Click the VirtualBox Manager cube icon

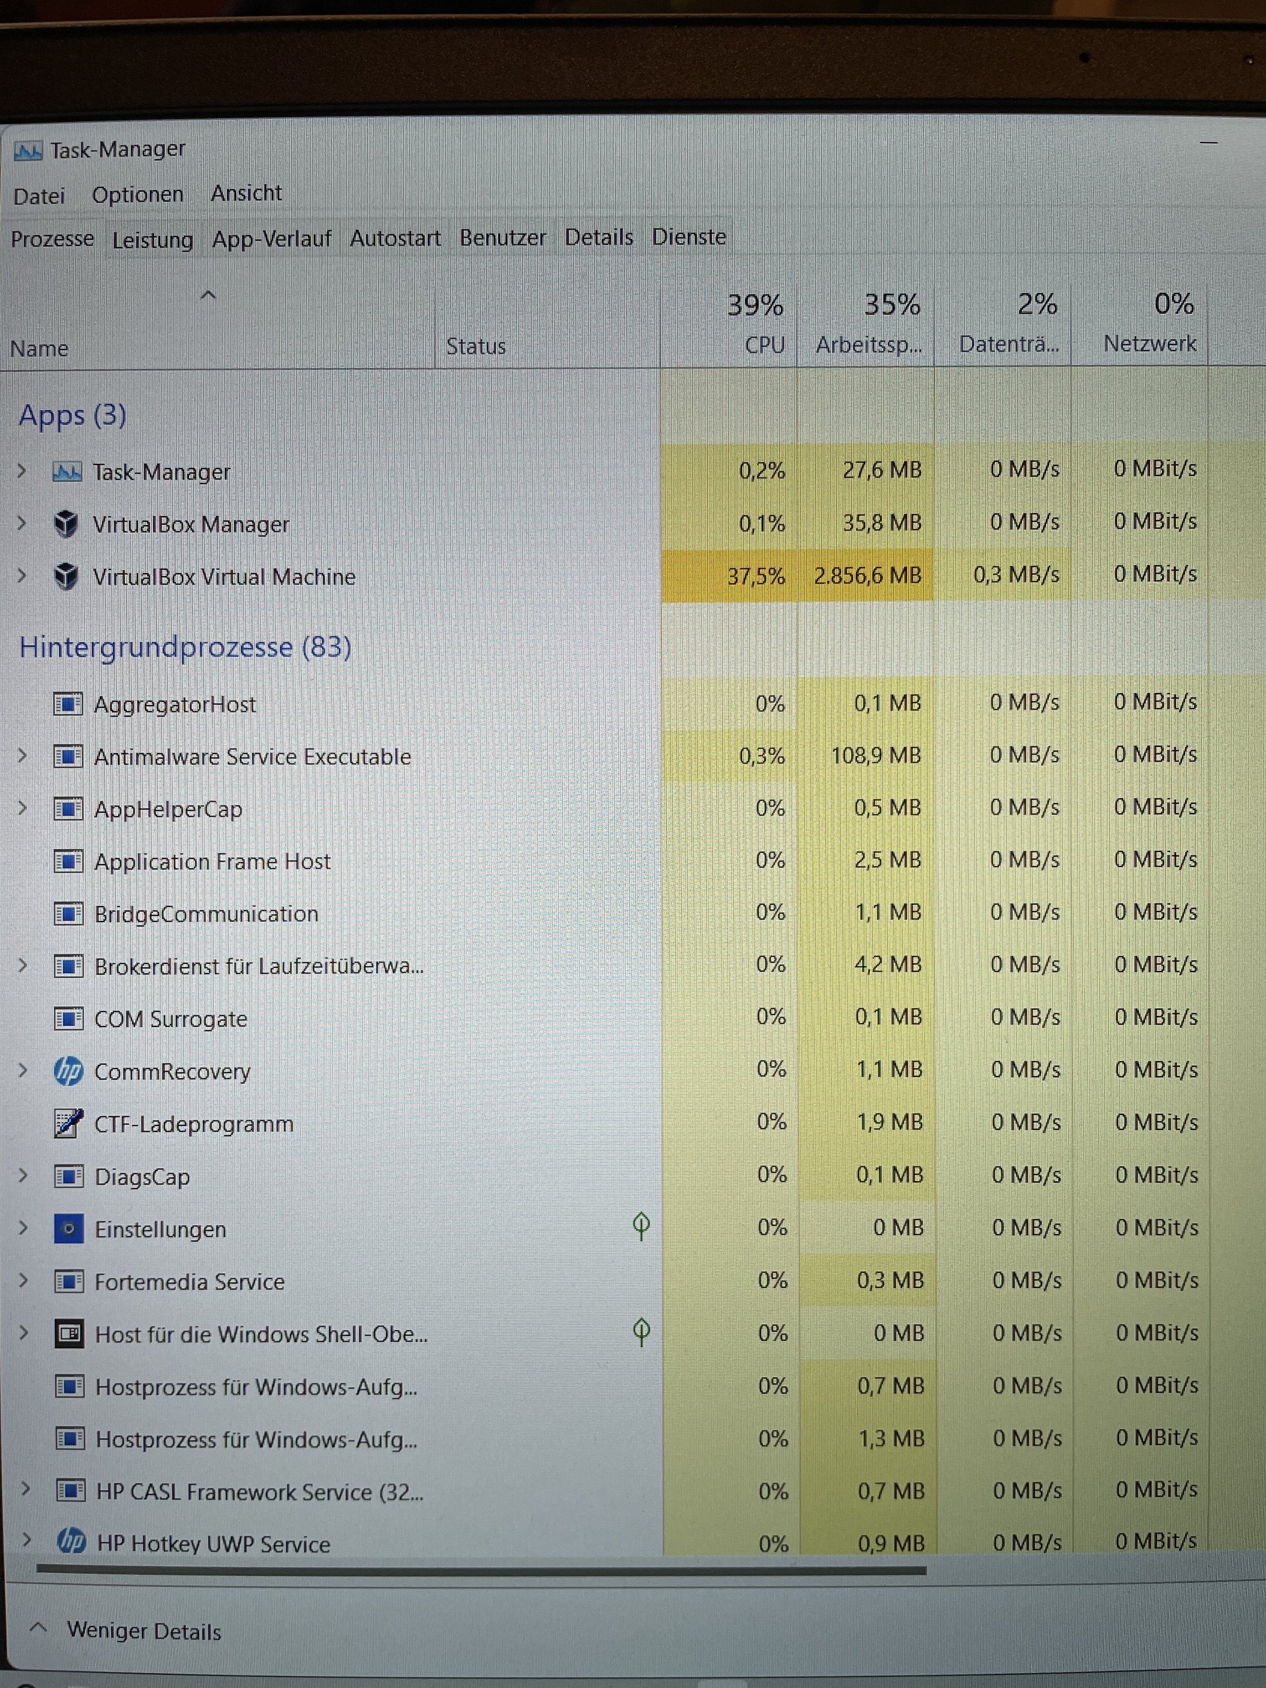pos(67,524)
